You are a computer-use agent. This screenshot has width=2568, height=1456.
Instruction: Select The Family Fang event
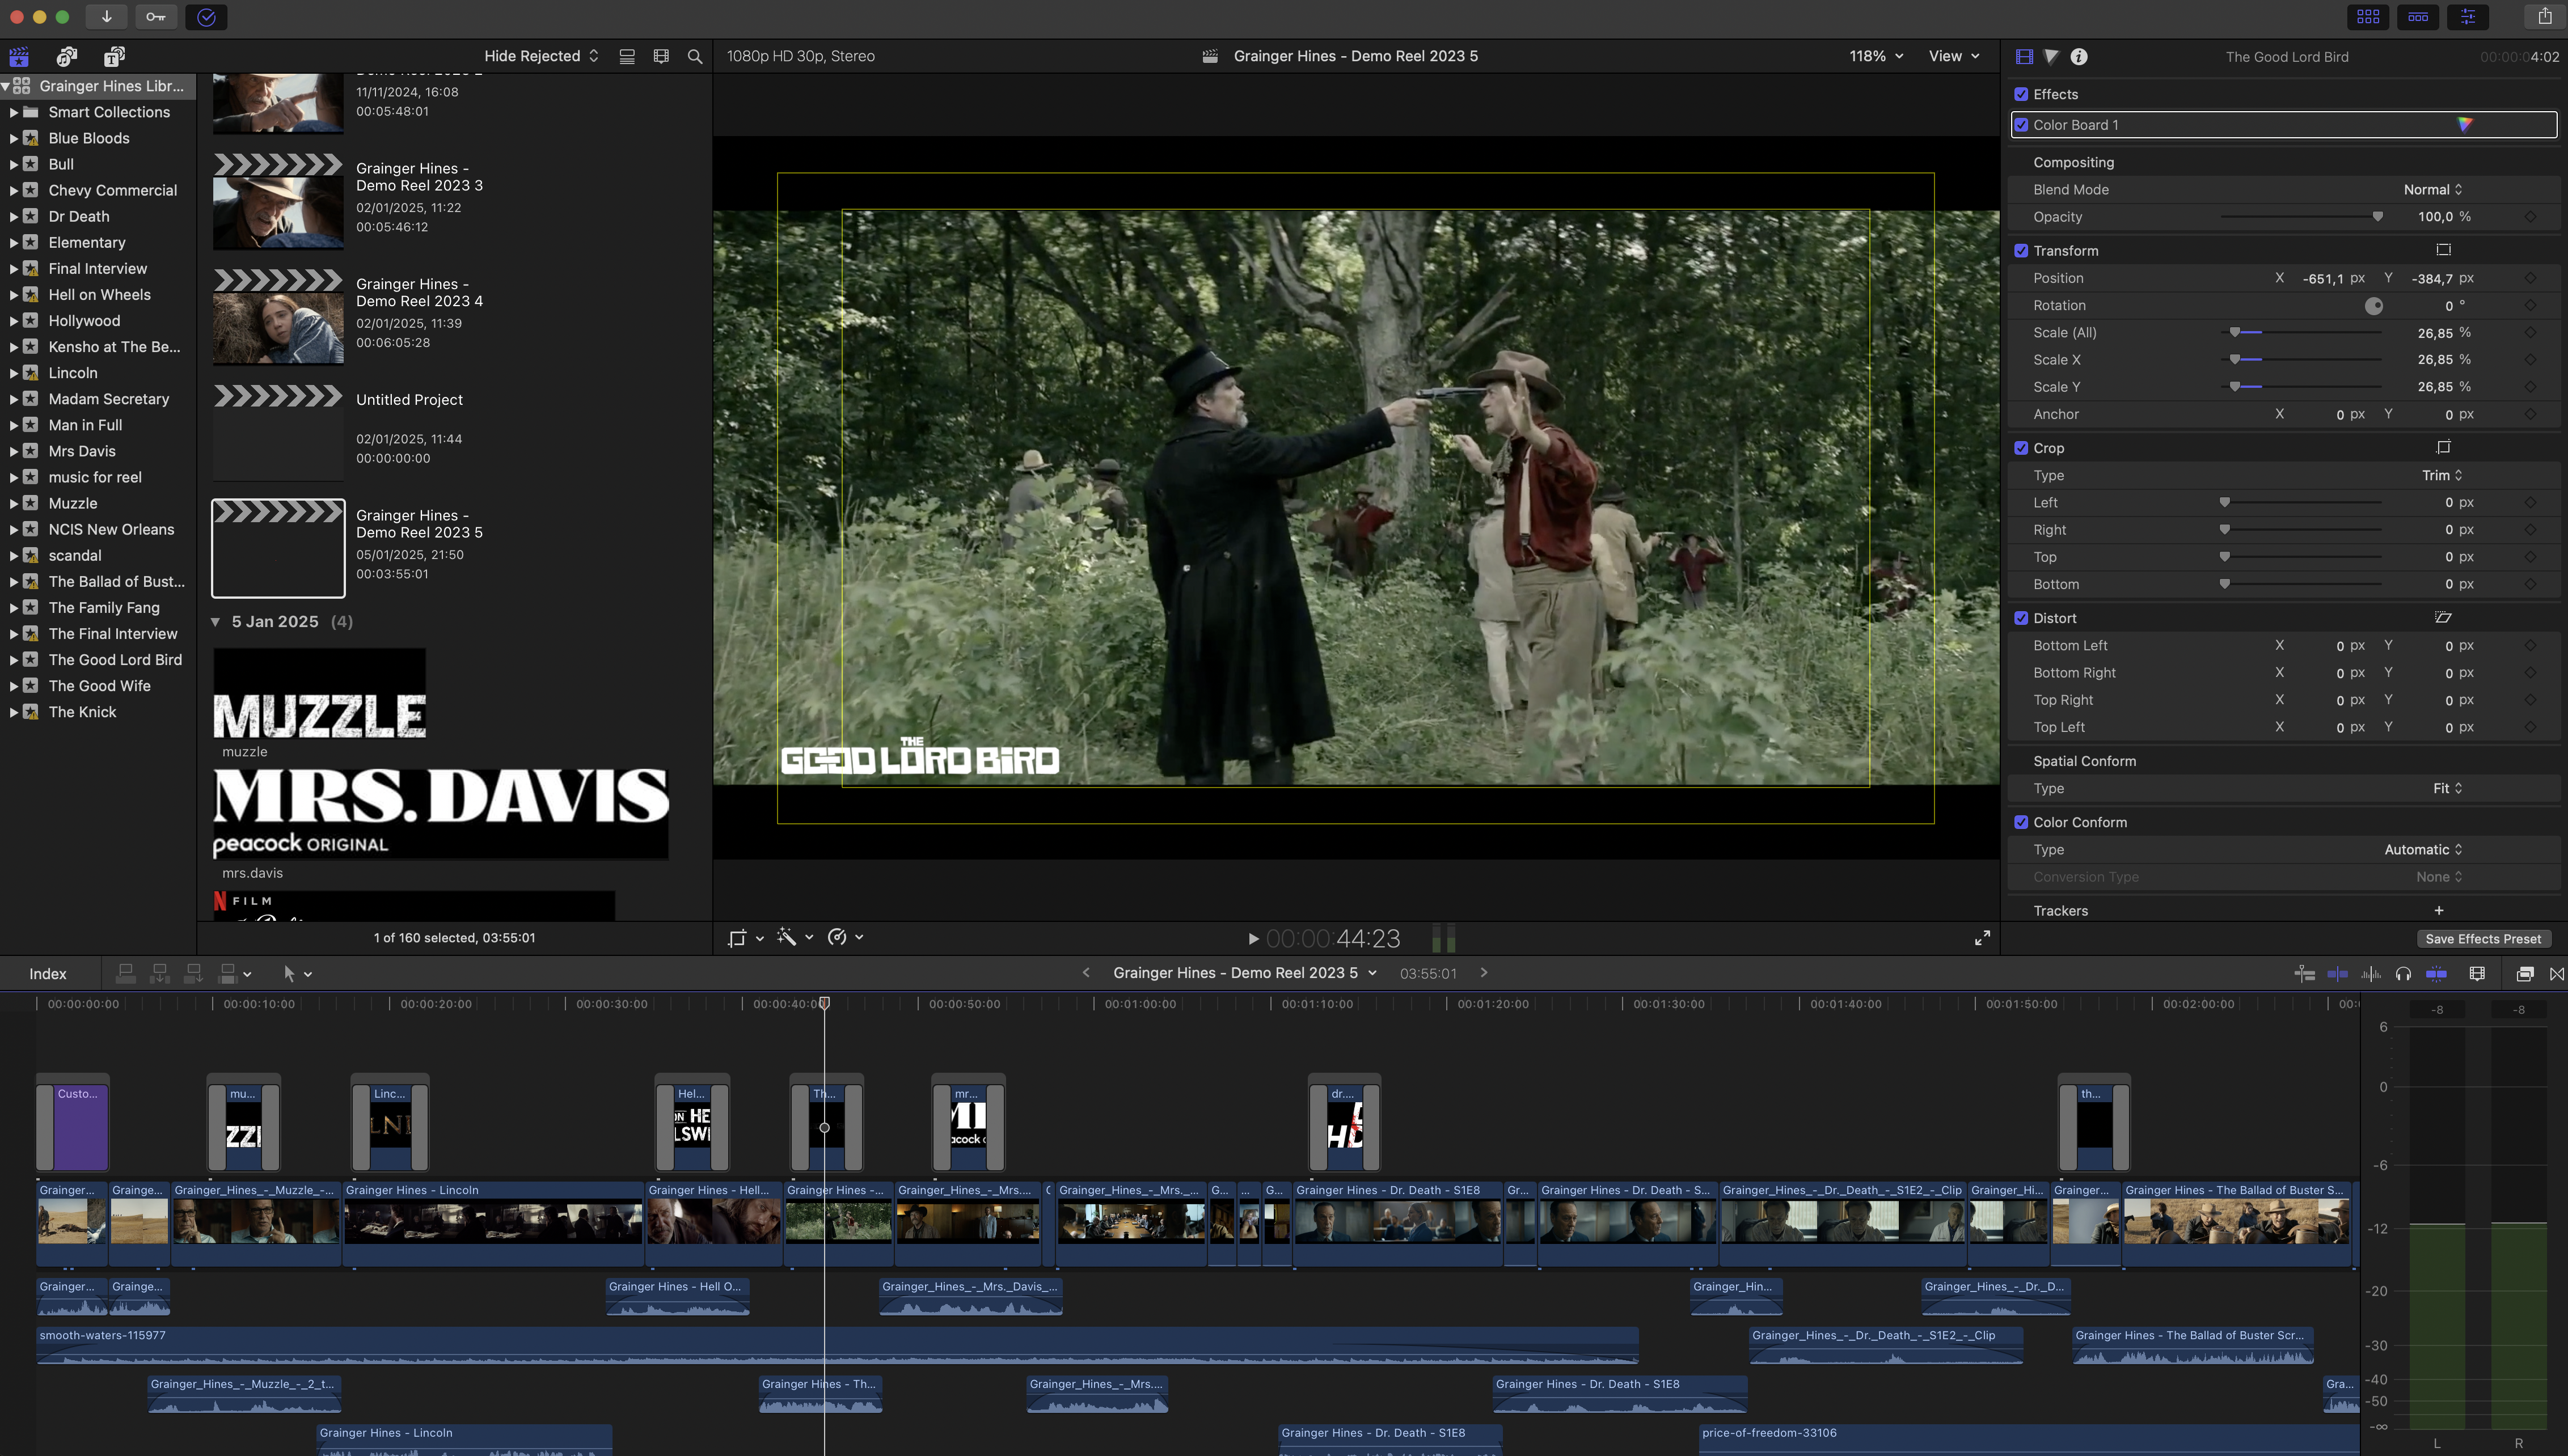click(104, 608)
